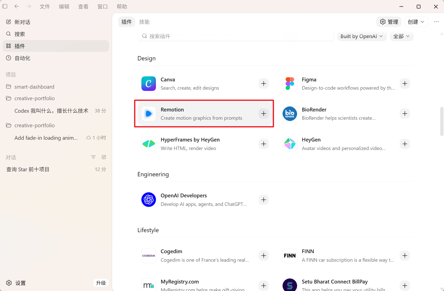Click the 项目 section header

11,75
